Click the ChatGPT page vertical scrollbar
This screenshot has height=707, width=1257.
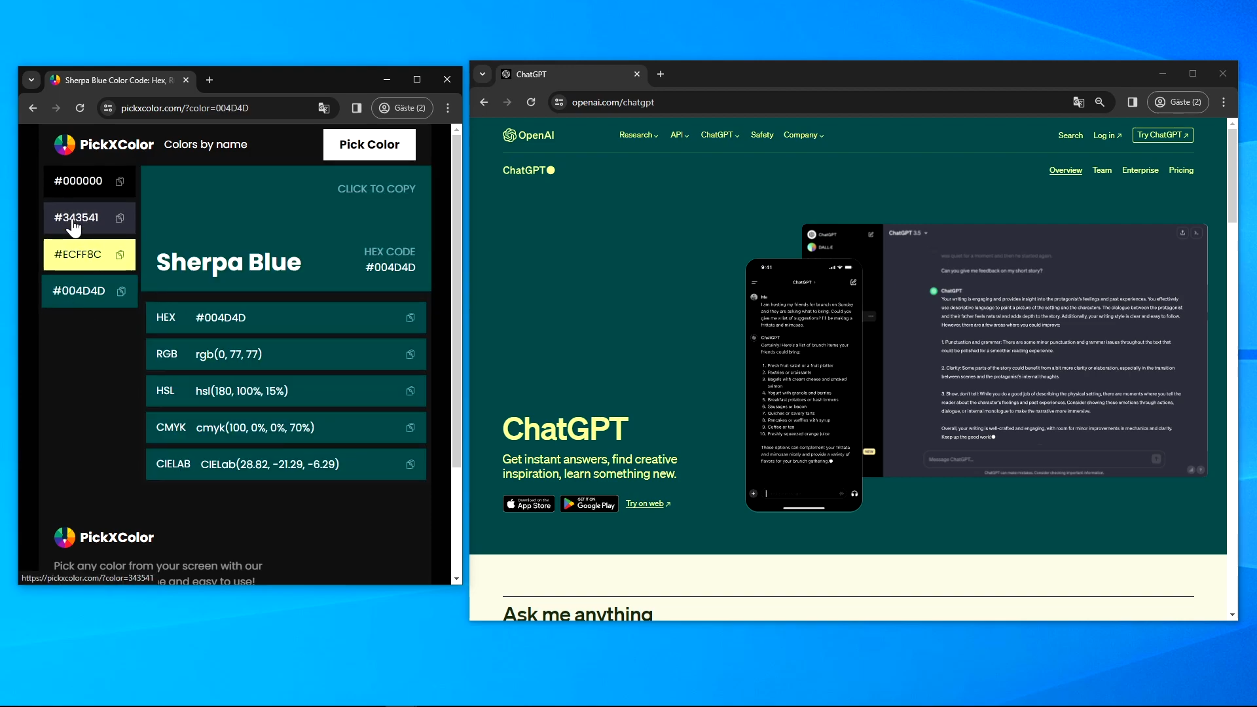pyautogui.click(x=1232, y=177)
